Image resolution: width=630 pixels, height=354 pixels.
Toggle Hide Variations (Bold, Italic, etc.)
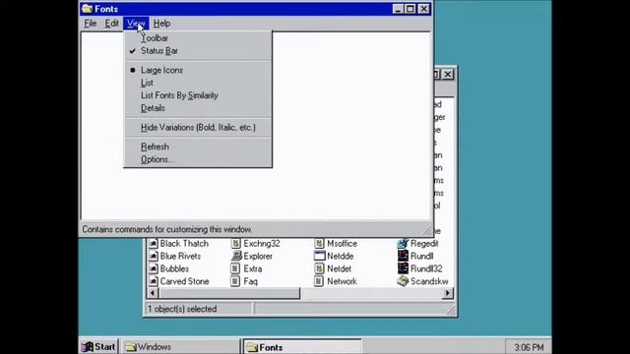[x=198, y=128]
